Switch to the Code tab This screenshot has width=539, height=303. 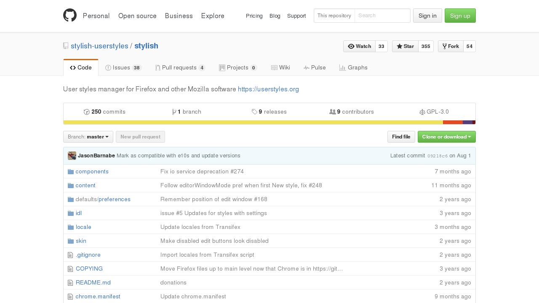(81, 67)
